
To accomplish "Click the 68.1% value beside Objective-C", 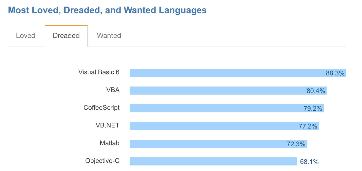I will (x=309, y=162).
